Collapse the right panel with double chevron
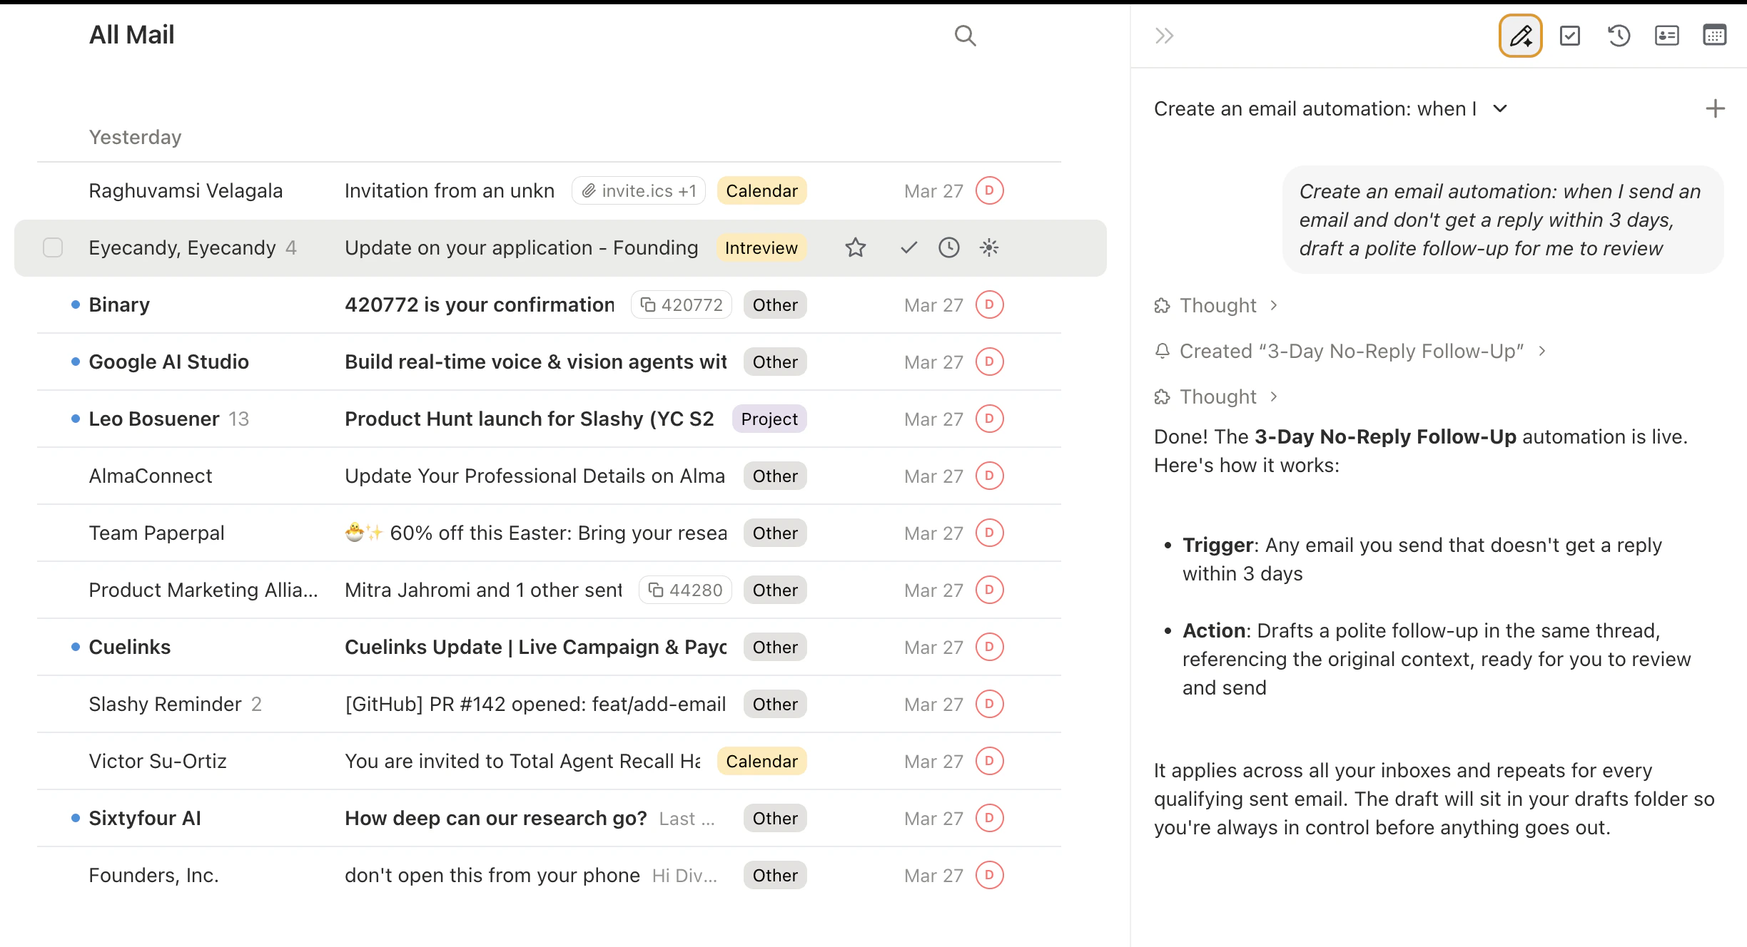This screenshot has width=1747, height=947. tap(1163, 35)
